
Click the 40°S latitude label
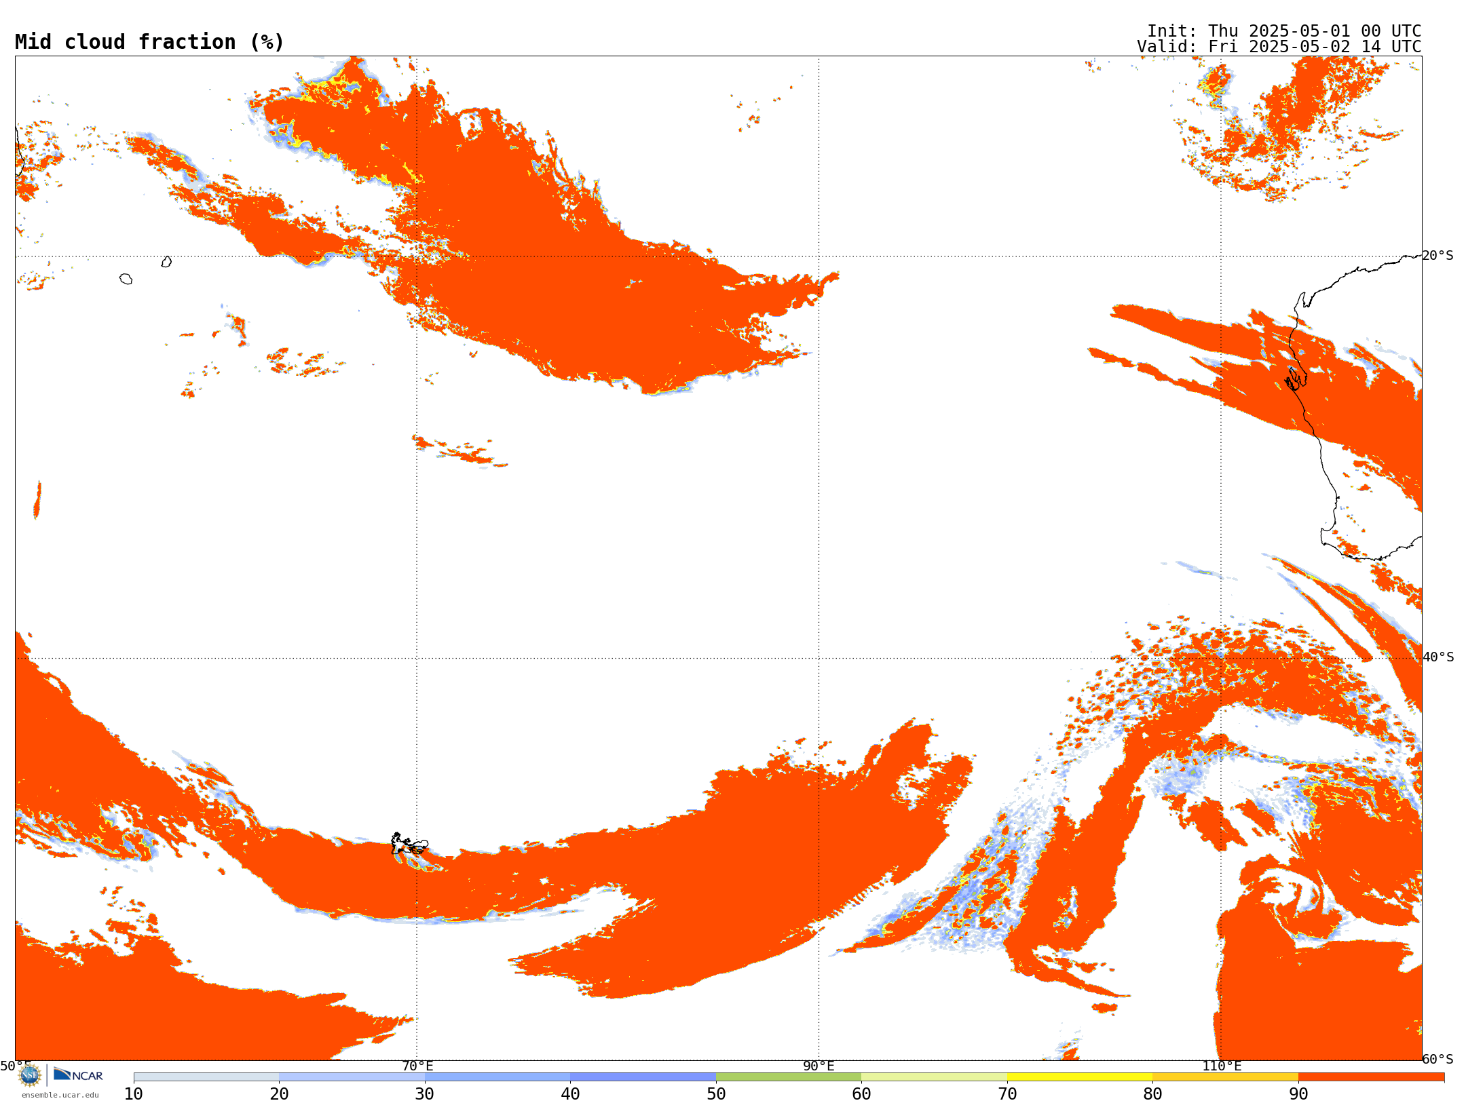[1438, 657]
